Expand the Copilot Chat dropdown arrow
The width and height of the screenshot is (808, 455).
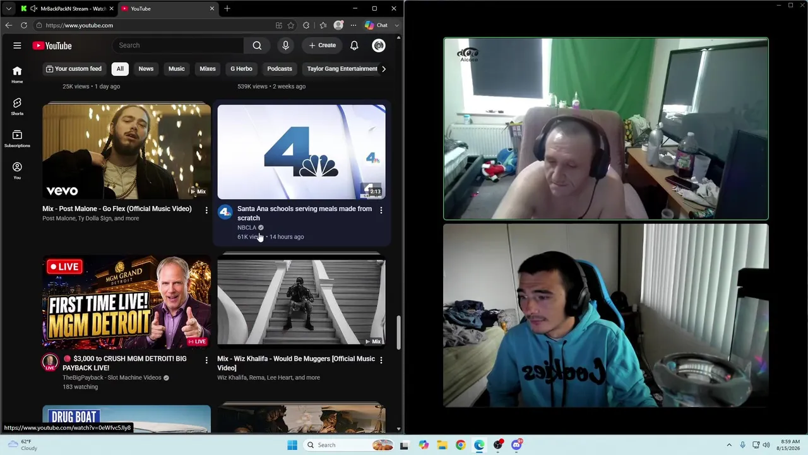pyautogui.click(x=397, y=25)
